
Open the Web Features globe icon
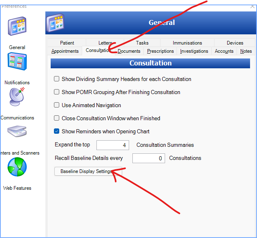coord(17,167)
